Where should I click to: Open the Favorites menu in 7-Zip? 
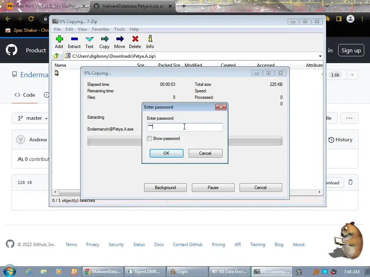[100, 29]
